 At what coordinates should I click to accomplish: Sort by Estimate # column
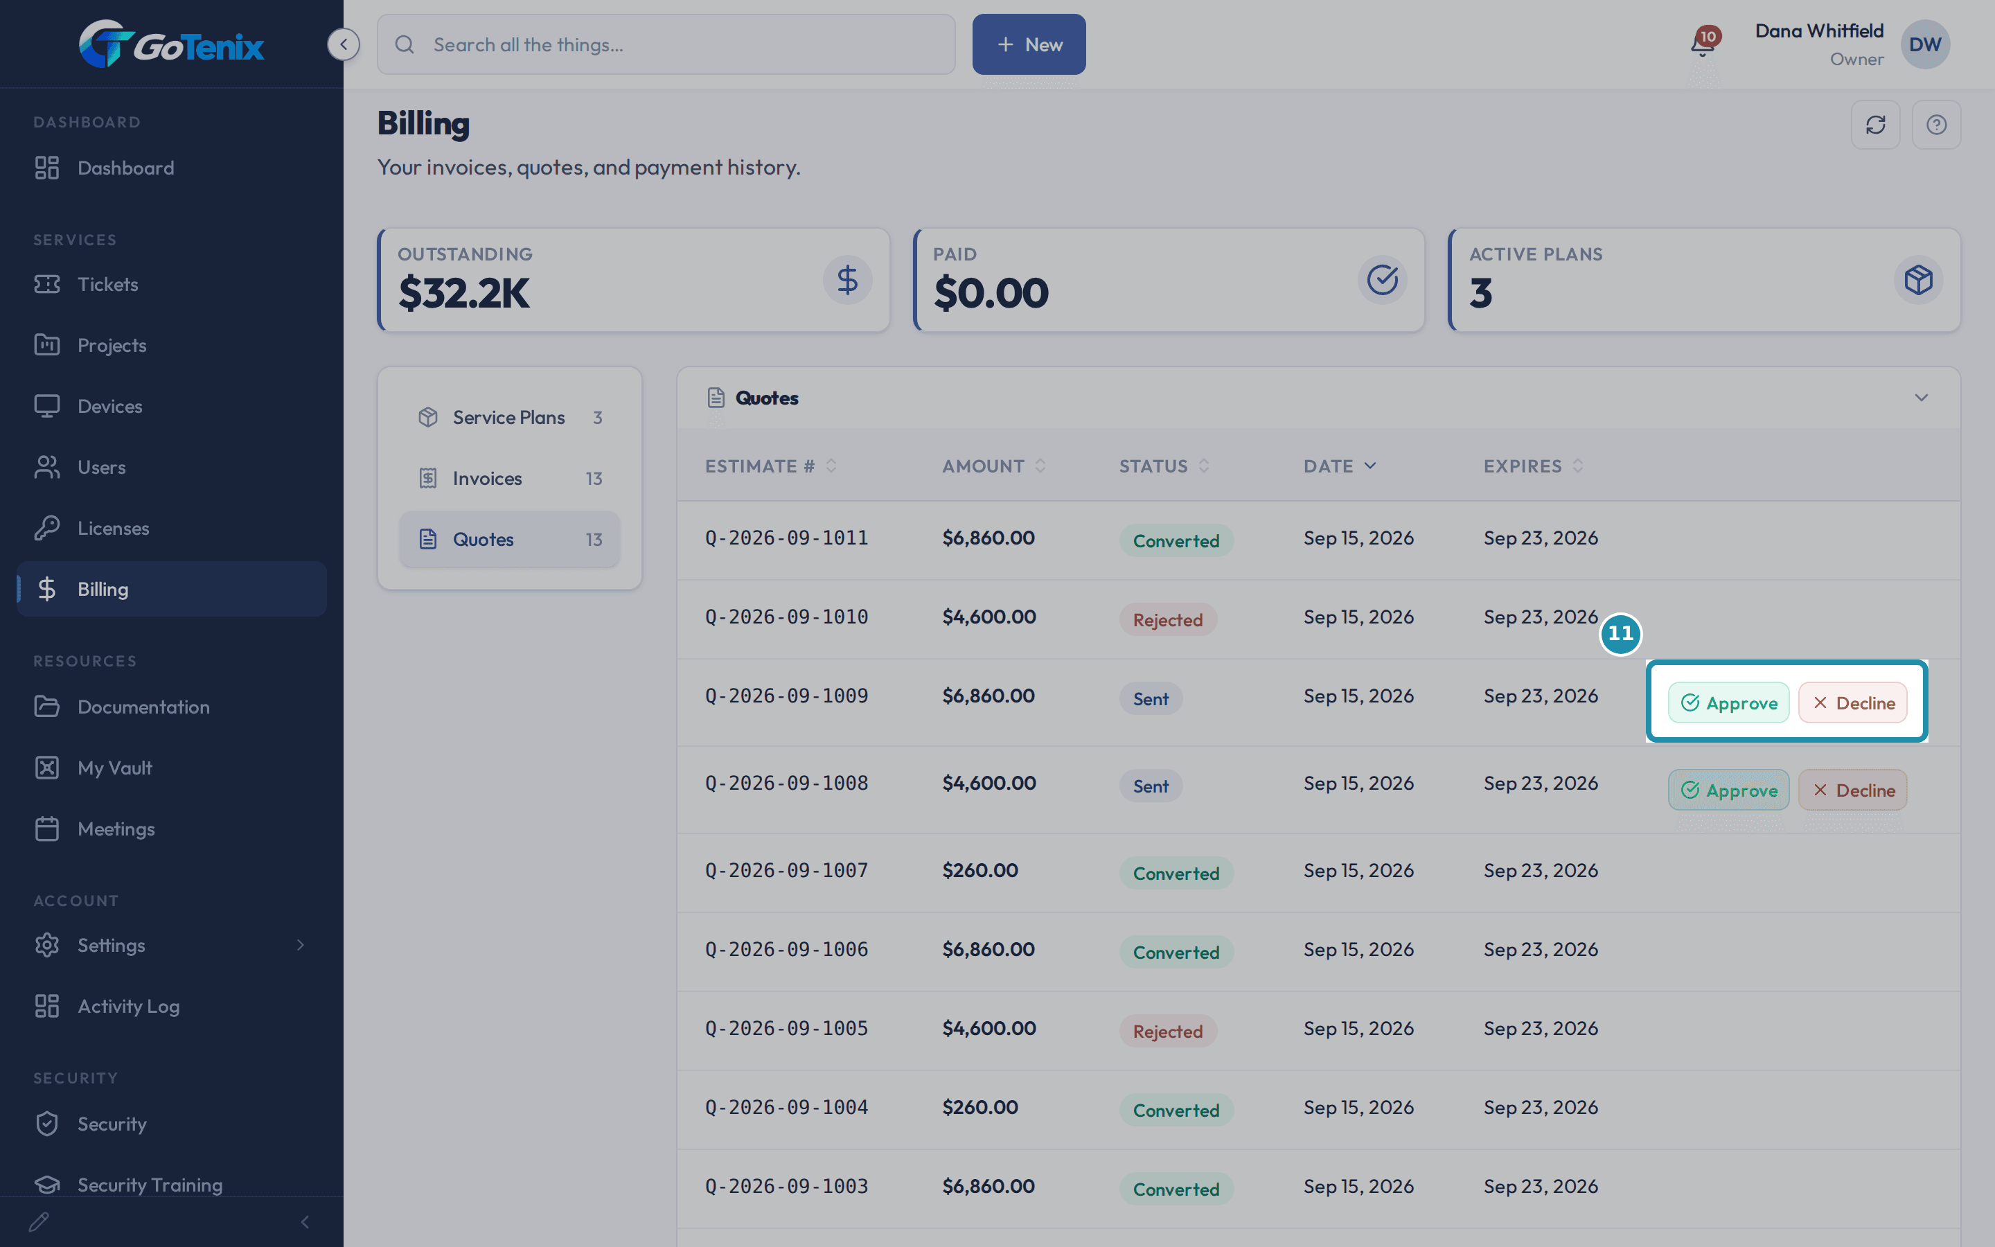tap(771, 466)
